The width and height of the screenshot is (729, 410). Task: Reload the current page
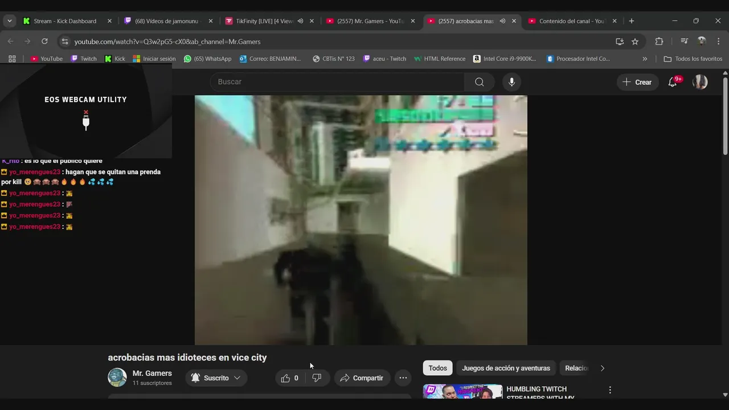click(44, 42)
